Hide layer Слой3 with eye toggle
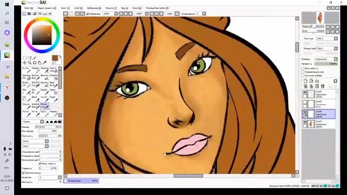 [305, 122]
